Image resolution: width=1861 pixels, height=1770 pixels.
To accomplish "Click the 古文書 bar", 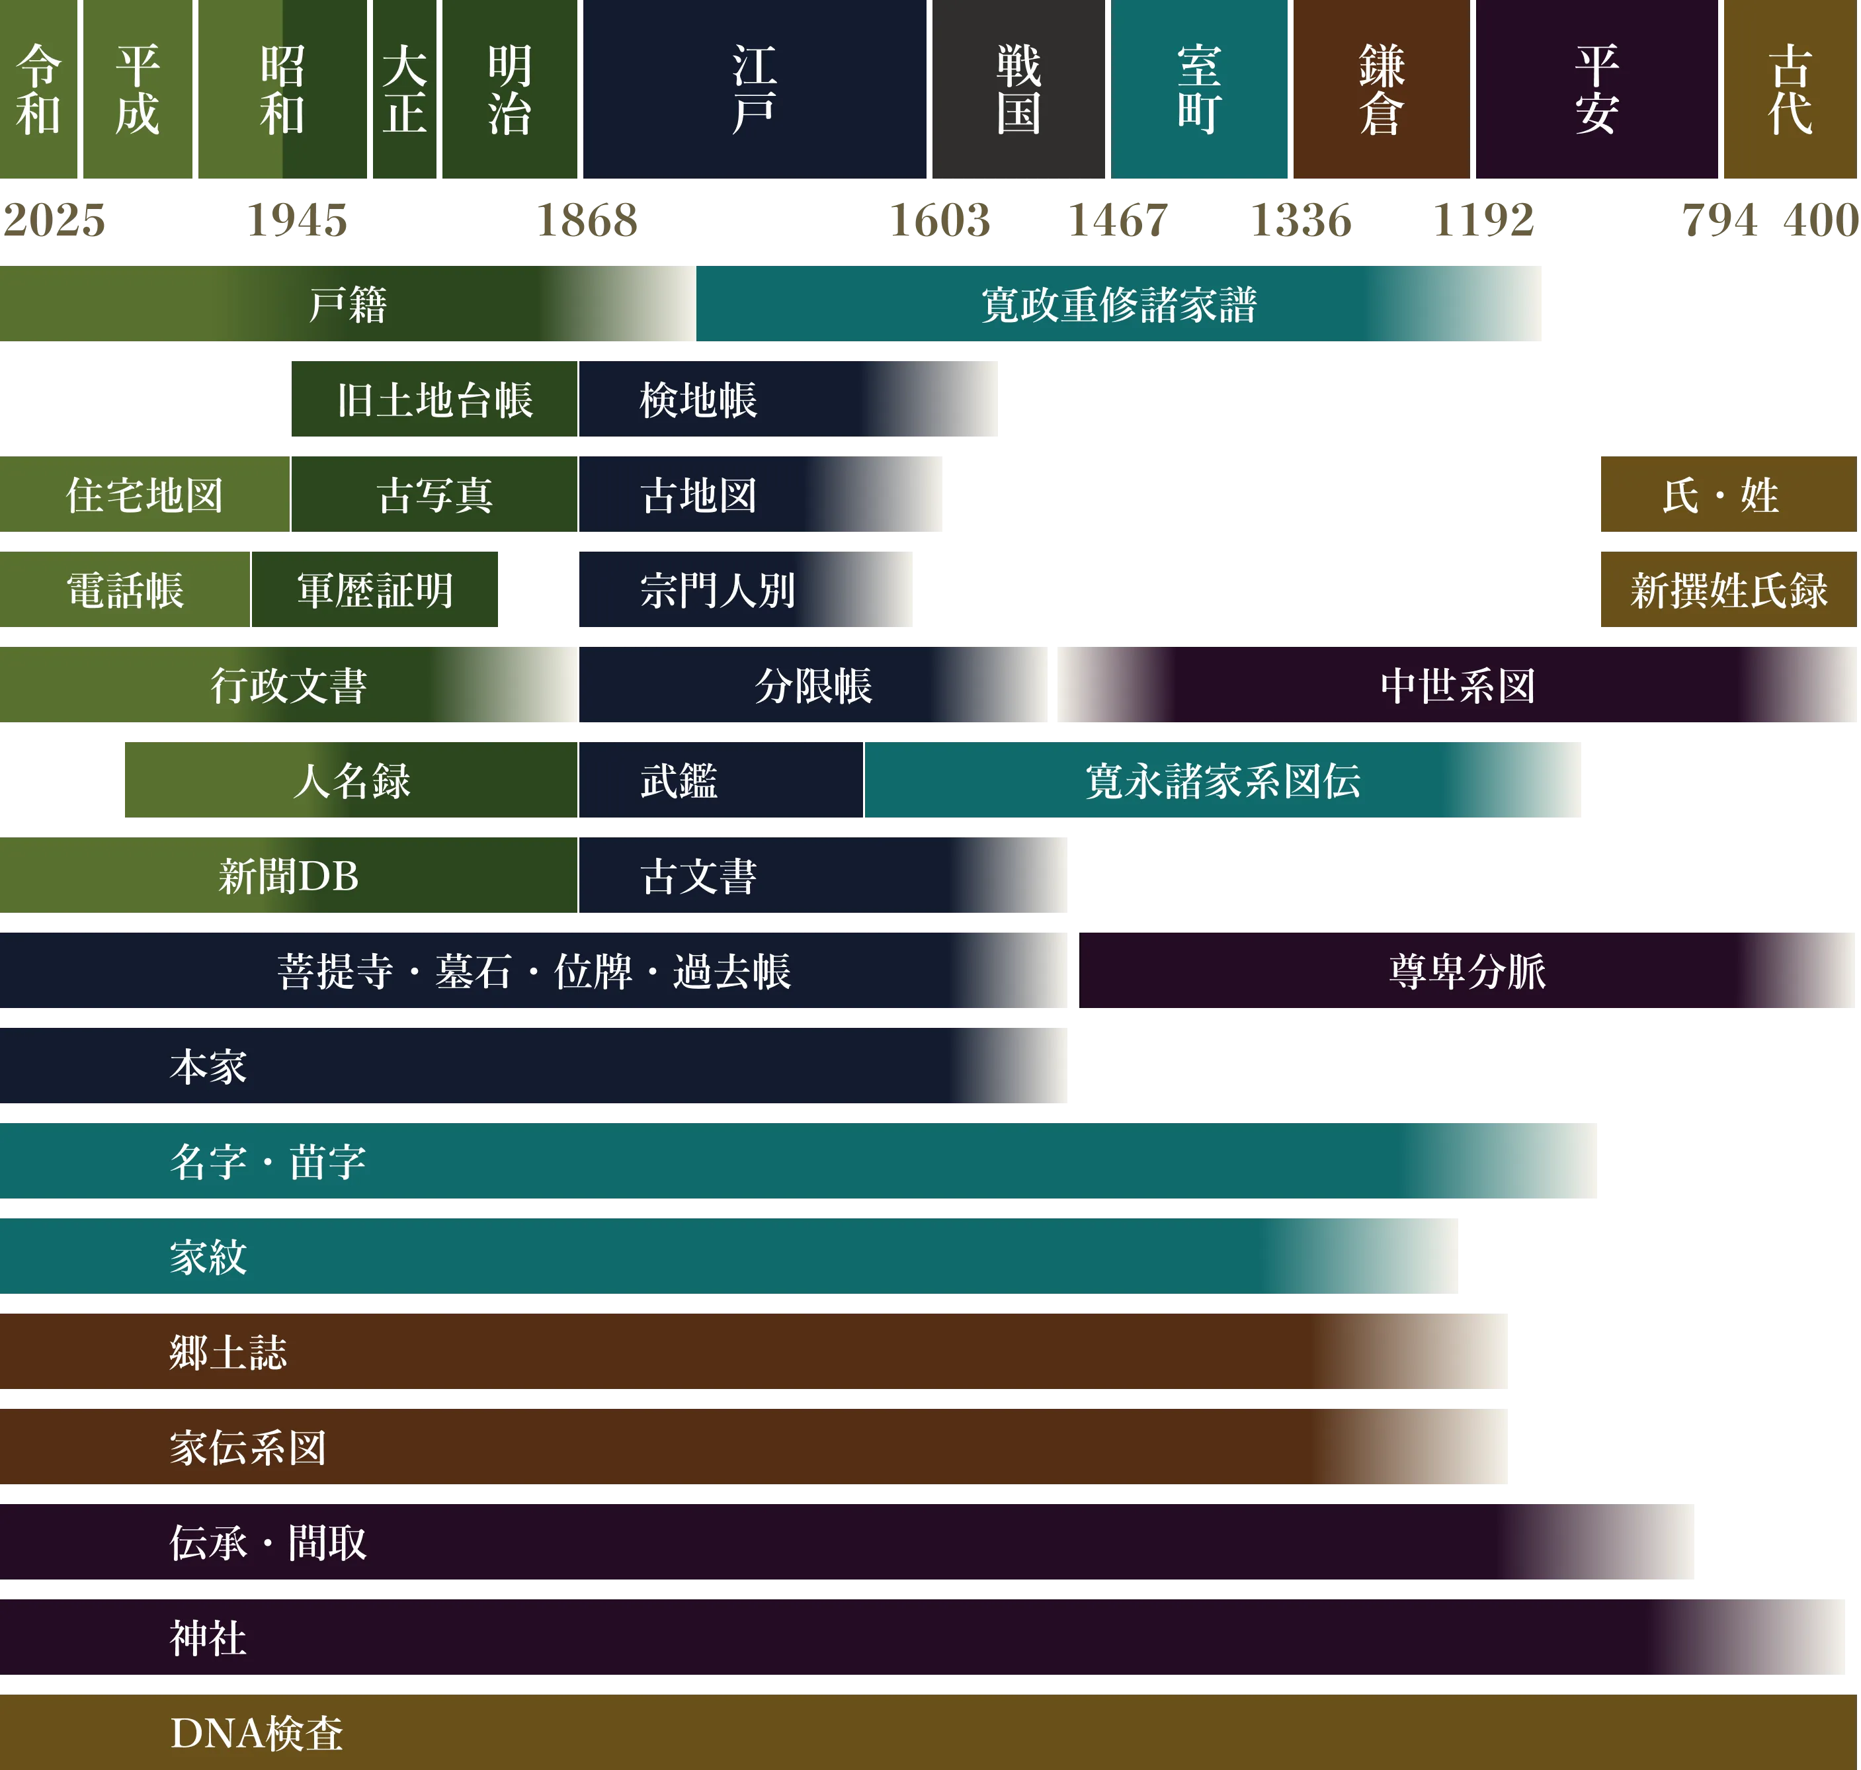I will click(x=823, y=876).
